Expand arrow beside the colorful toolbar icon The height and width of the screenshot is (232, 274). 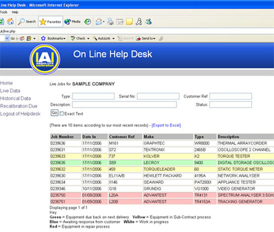(x=34, y=38)
